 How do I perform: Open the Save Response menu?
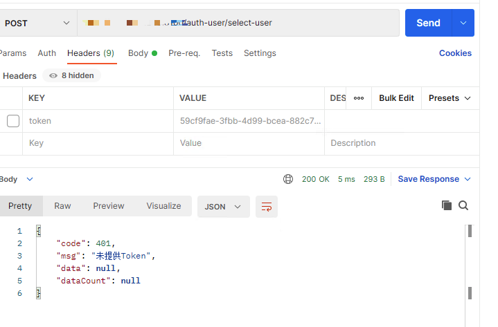click(x=434, y=179)
